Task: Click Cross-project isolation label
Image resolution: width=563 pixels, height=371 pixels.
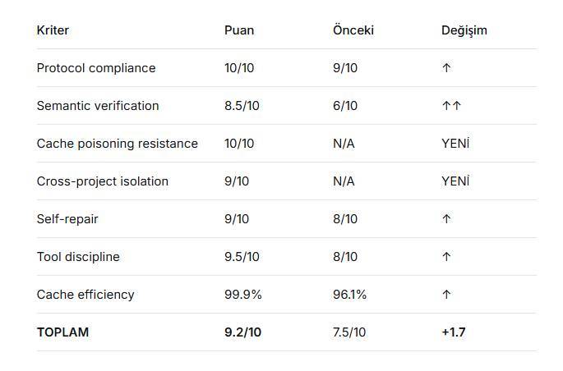Action: coord(103,181)
